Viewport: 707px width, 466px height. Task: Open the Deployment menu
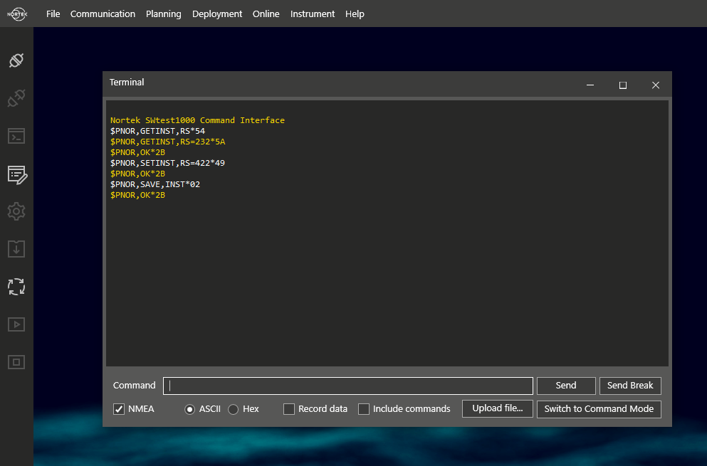[217, 14]
